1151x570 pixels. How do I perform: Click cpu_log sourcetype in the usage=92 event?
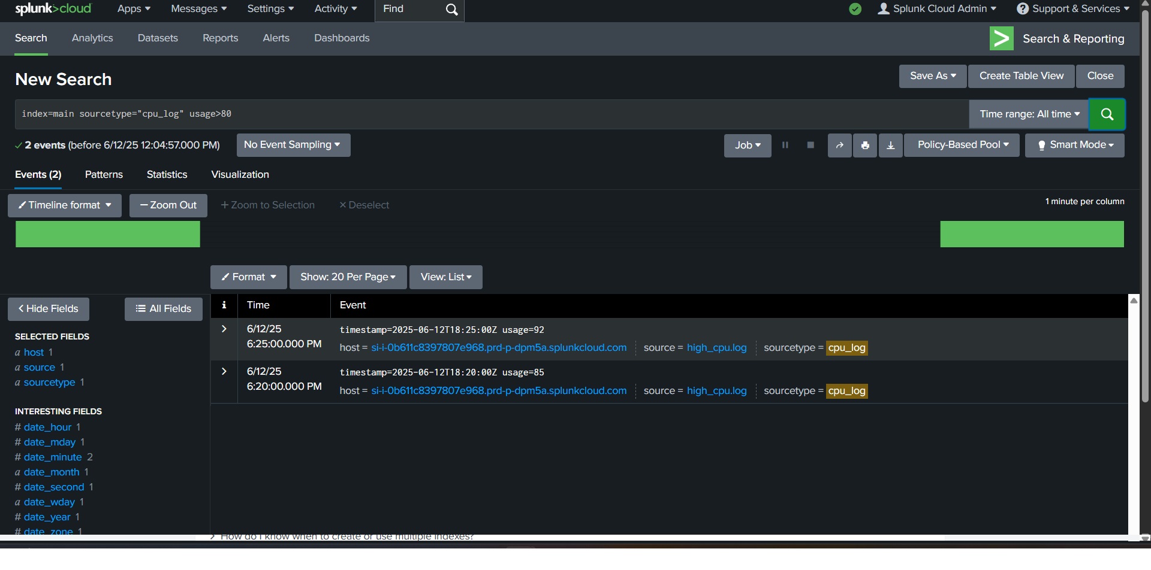click(x=847, y=348)
